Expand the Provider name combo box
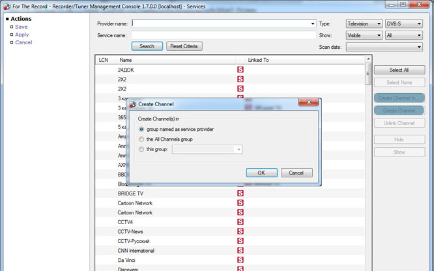434x271 pixels. tap(313, 24)
